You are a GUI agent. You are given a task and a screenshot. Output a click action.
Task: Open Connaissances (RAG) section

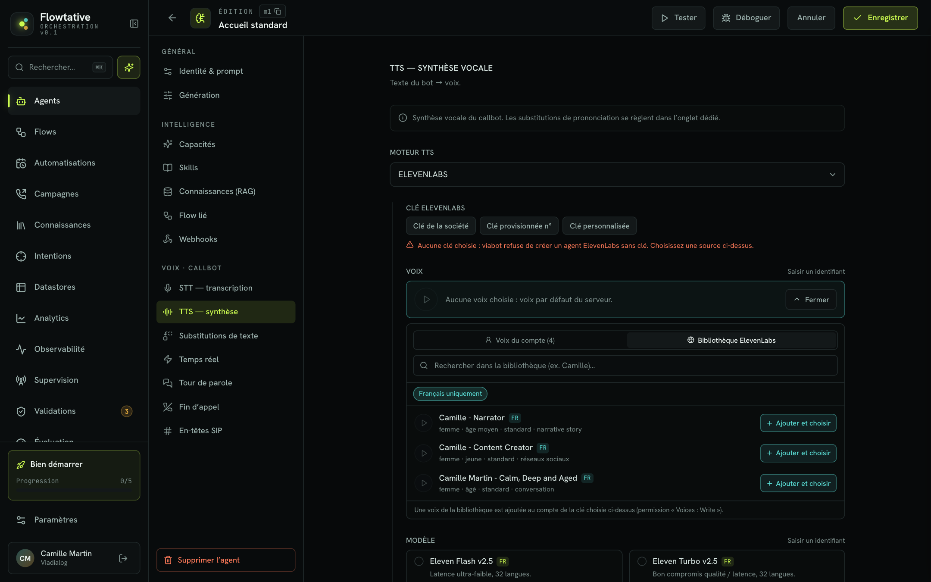click(226, 191)
